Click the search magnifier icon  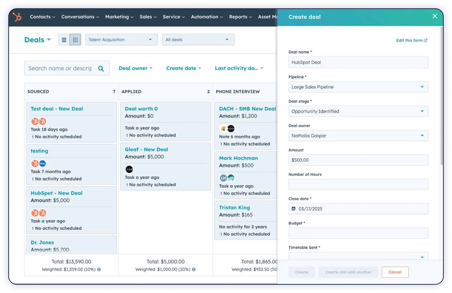click(101, 69)
